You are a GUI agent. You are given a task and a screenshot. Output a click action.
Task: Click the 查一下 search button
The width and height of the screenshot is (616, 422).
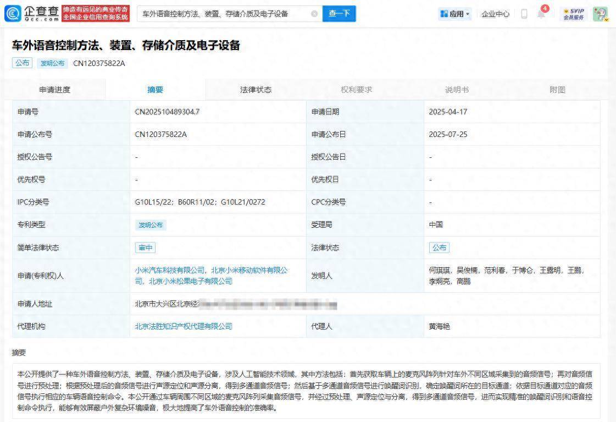[339, 14]
